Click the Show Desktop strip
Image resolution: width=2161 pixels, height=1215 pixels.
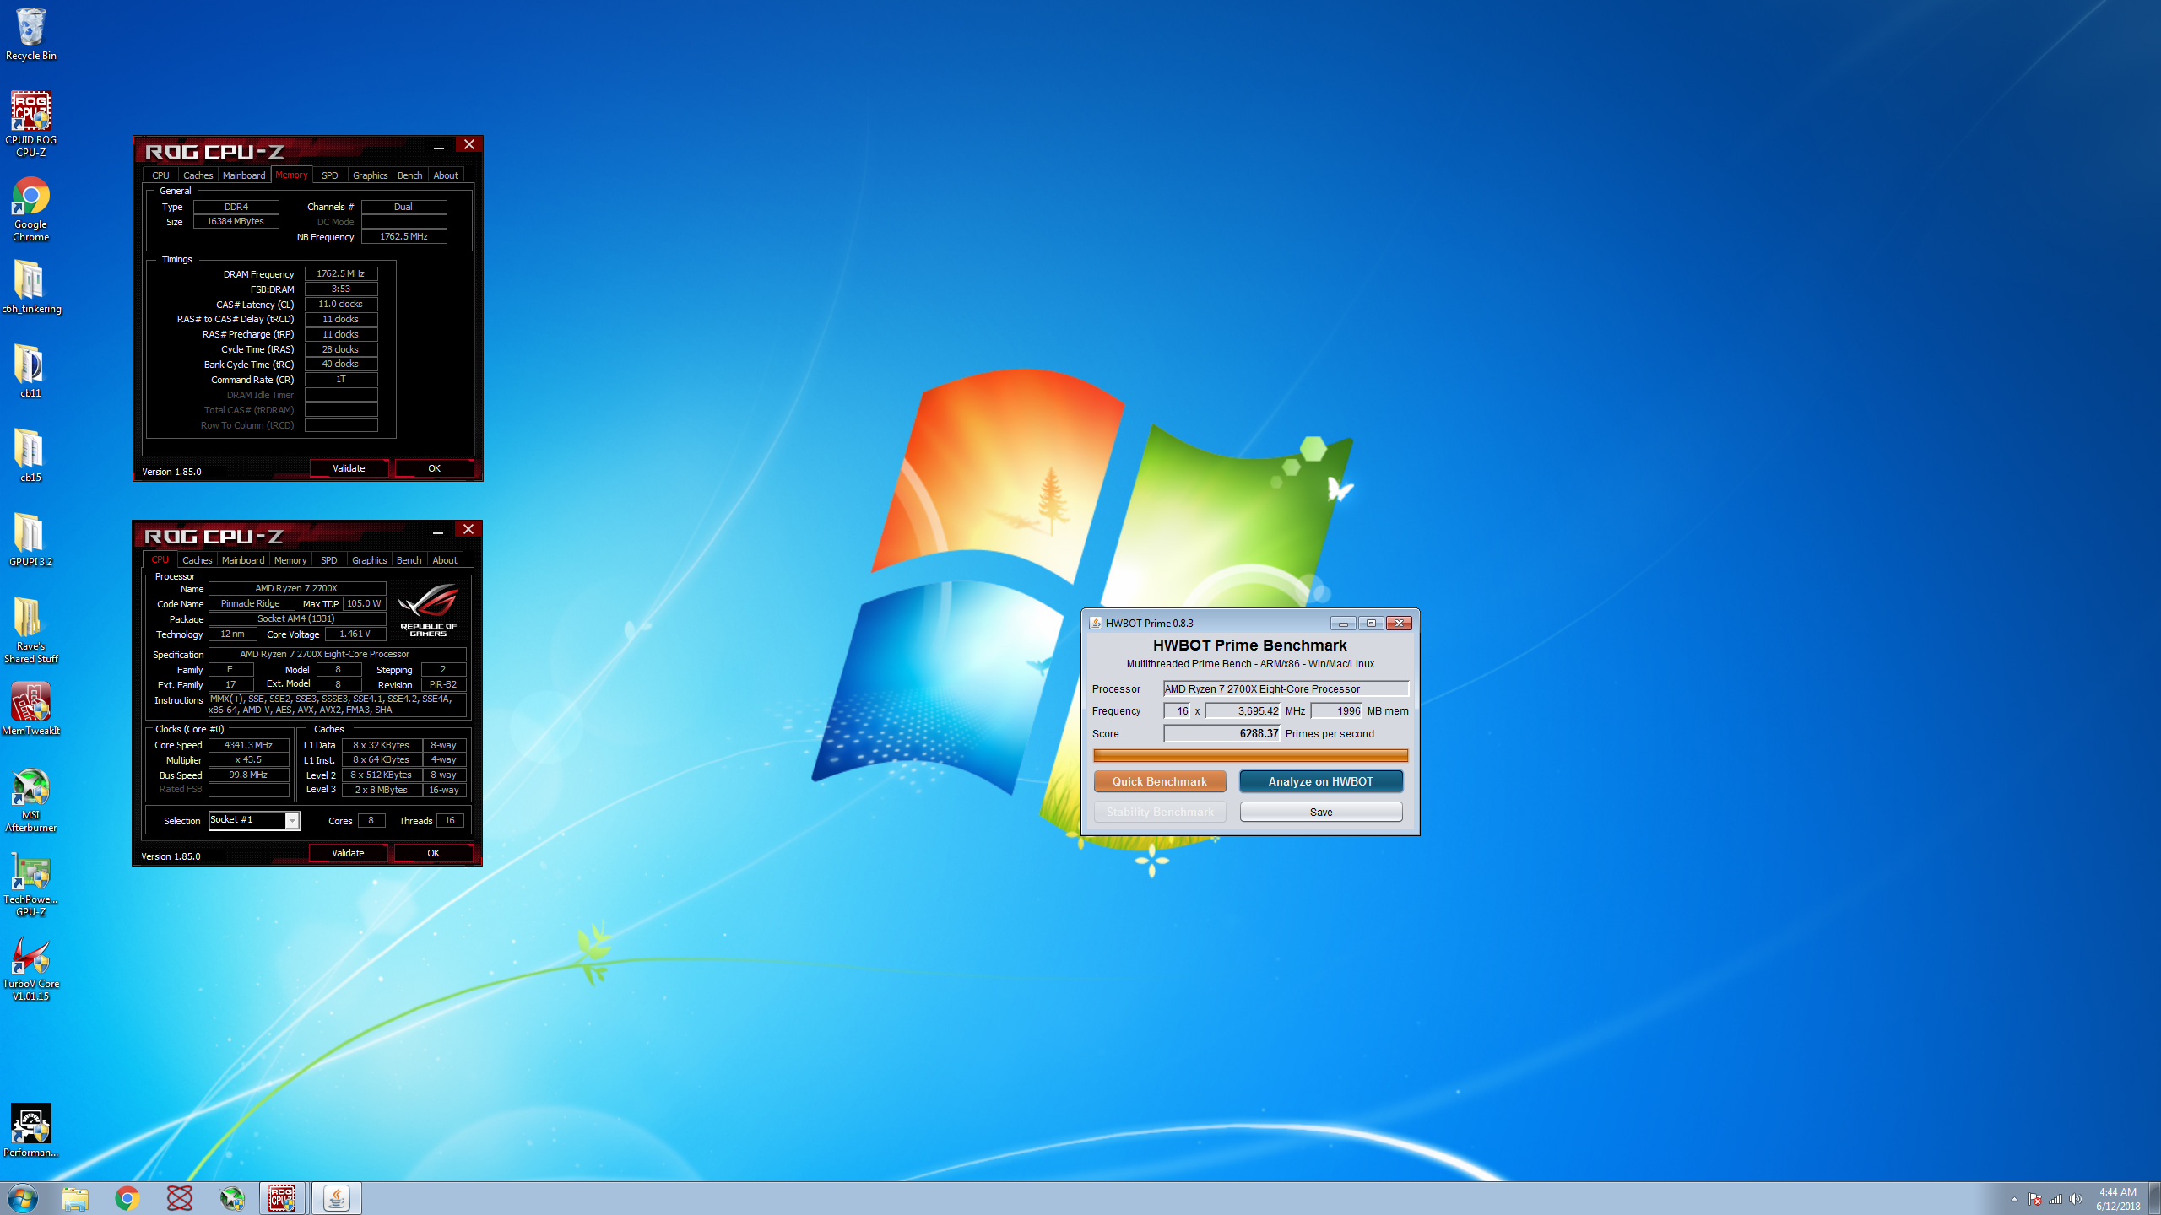point(2154,1199)
